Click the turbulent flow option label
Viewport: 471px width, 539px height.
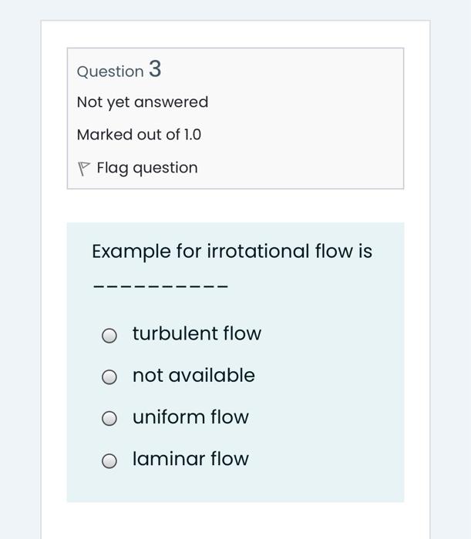(197, 333)
